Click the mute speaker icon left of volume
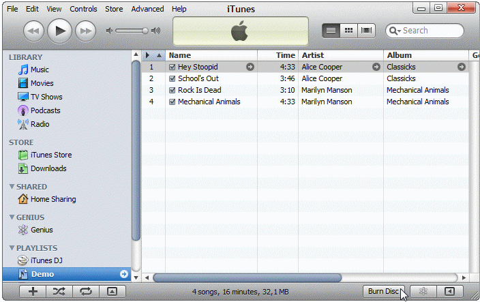The width and height of the screenshot is (480, 302). 109,31
